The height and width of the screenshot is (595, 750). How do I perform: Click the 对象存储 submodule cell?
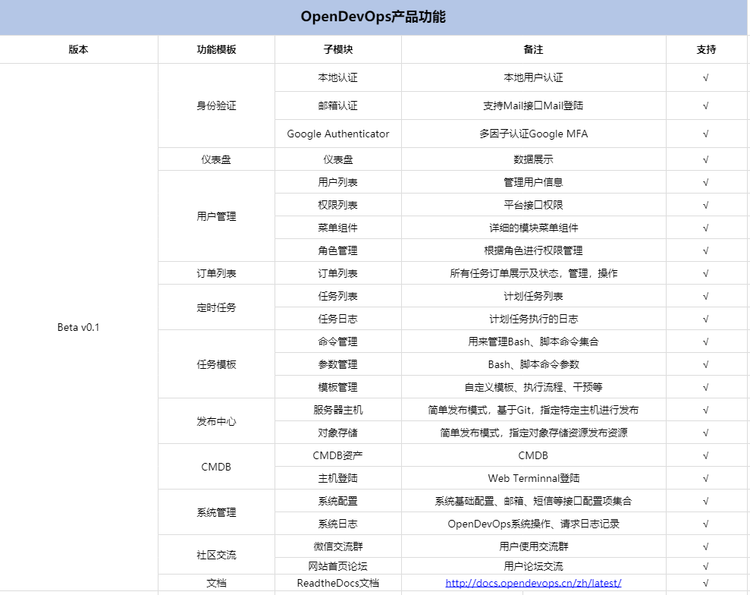point(338,433)
